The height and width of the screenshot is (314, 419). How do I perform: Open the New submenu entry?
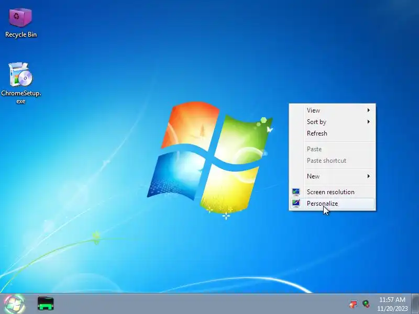tap(333, 176)
